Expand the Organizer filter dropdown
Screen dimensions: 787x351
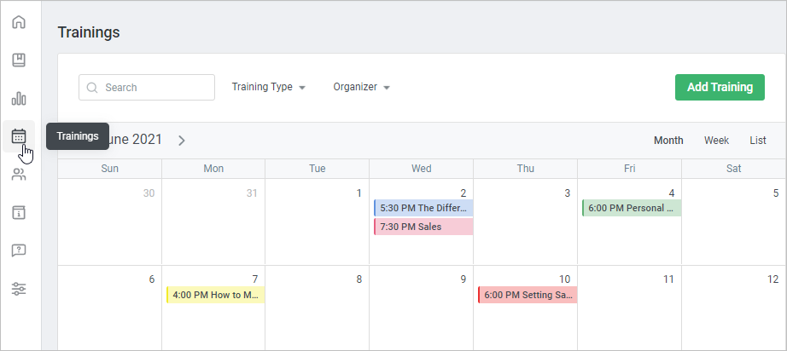(x=361, y=87)
